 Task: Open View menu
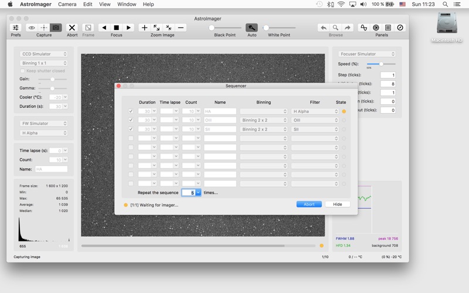pyautogui.click(x=105, y=4)
